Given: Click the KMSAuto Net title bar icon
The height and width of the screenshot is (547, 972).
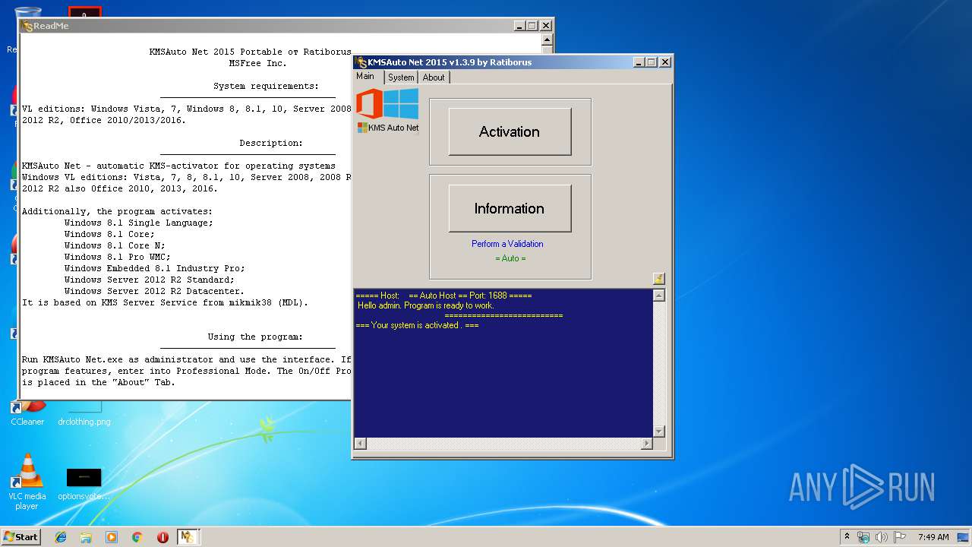Looking at the screenshot, I should pyautogui.click(x=361, y=62).
